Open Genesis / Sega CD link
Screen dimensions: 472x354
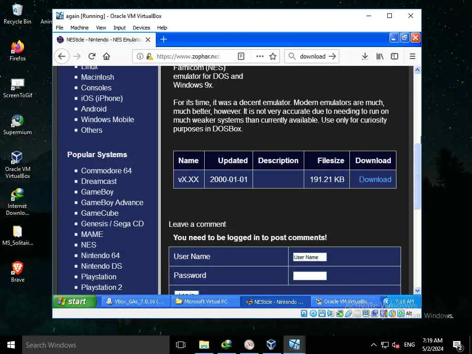(x=112, y=224)
